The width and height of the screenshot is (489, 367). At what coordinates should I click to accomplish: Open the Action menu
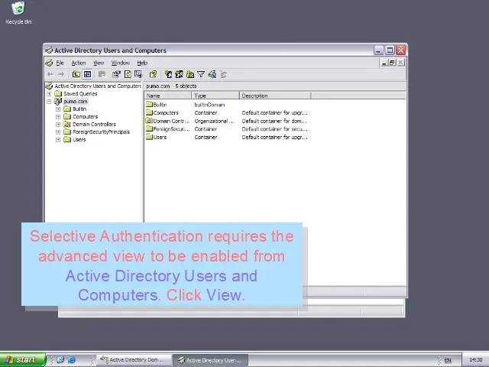79,63
